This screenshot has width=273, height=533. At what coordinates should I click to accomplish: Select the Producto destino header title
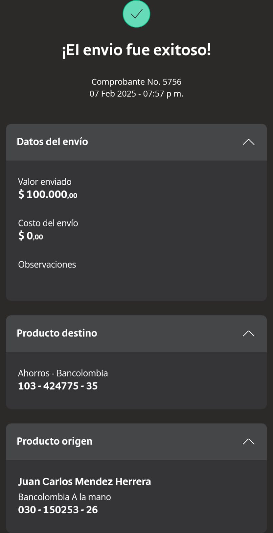tap(57, 333)
